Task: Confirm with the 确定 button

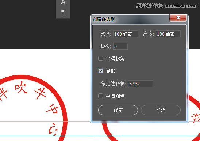Action: pyautogui.click(x=118, y=110)
